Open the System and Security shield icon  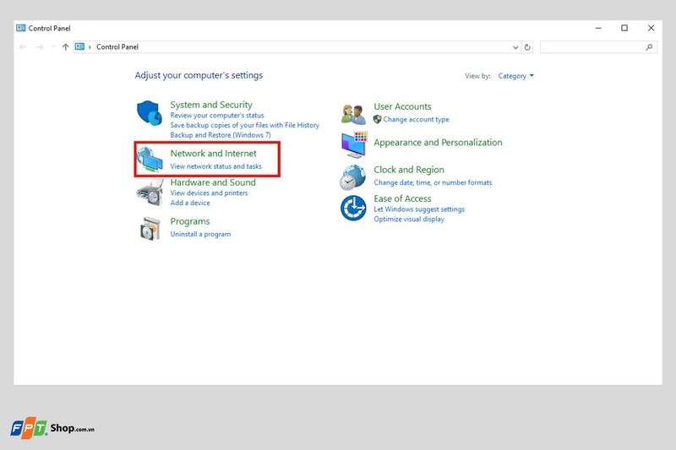(x=150, y=113)
